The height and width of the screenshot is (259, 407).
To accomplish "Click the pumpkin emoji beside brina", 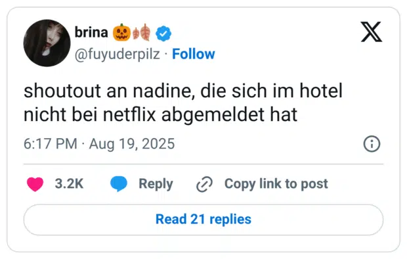I will 121,32.
